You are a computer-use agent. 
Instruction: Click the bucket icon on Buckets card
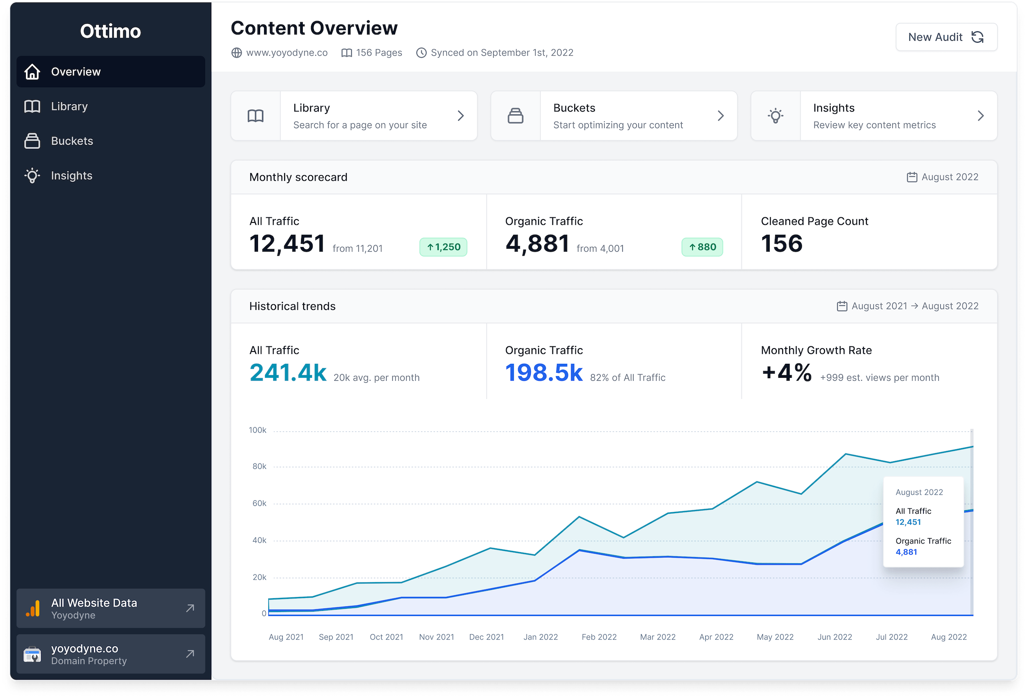(515, 116)
